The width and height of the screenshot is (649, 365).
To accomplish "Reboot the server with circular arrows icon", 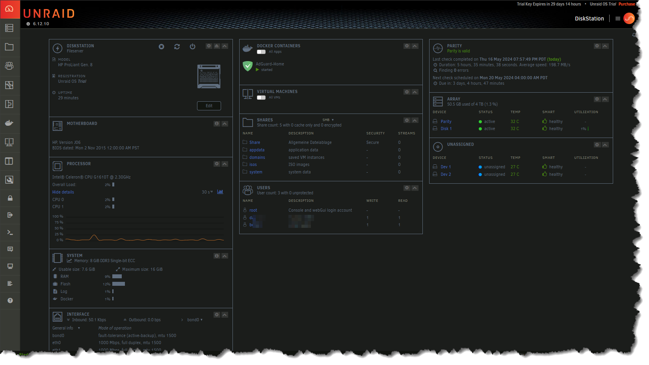I will [177, 47].
